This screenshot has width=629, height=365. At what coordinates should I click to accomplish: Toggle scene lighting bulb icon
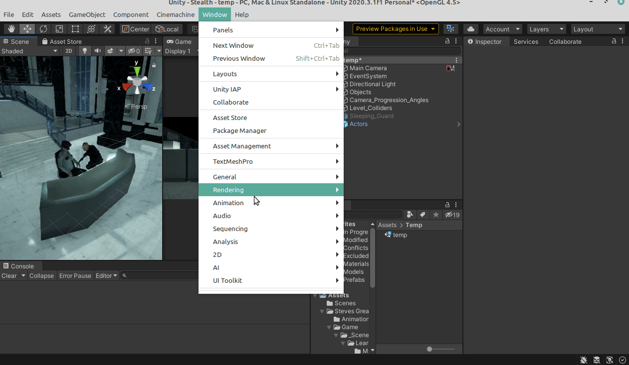(x=85, y=51)
